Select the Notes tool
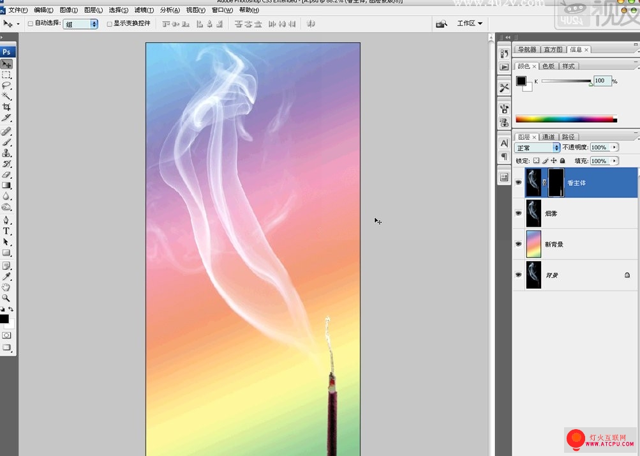640x456 pixels. [6, 266]
